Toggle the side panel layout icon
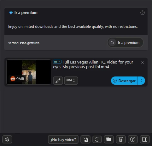The height and width of the screenshot is (146, 152). pyautogui.click(x=145, y=139)
